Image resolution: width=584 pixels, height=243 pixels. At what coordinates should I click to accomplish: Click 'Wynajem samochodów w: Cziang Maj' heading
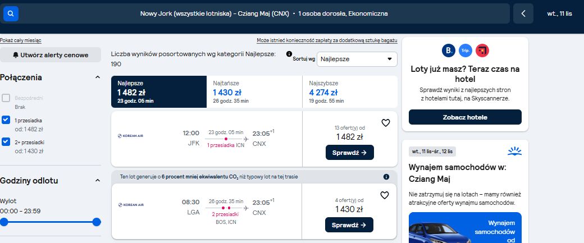(457, 173)
